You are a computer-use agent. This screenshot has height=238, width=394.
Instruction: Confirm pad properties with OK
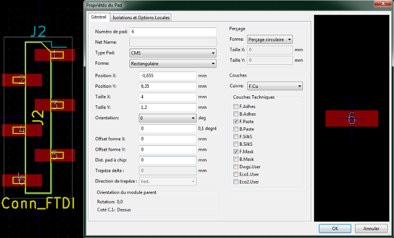(x=335, y=229)
